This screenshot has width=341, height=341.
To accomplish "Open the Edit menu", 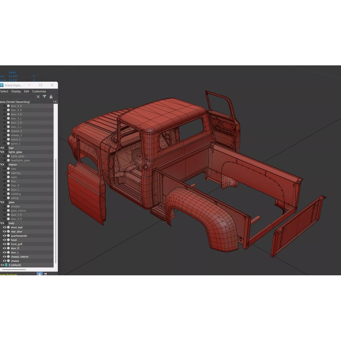I will point(26,91).
